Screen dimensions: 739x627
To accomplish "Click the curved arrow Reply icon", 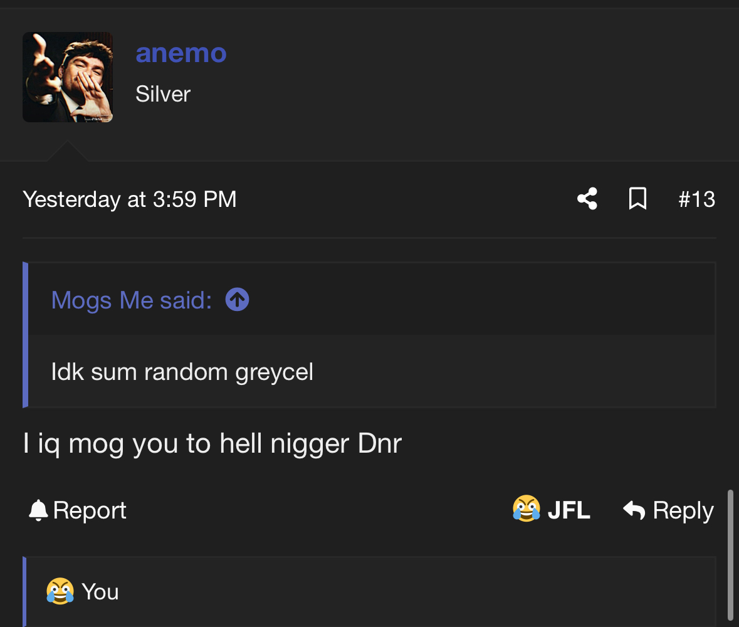I will pyautogui.click(x=634, y=510).
